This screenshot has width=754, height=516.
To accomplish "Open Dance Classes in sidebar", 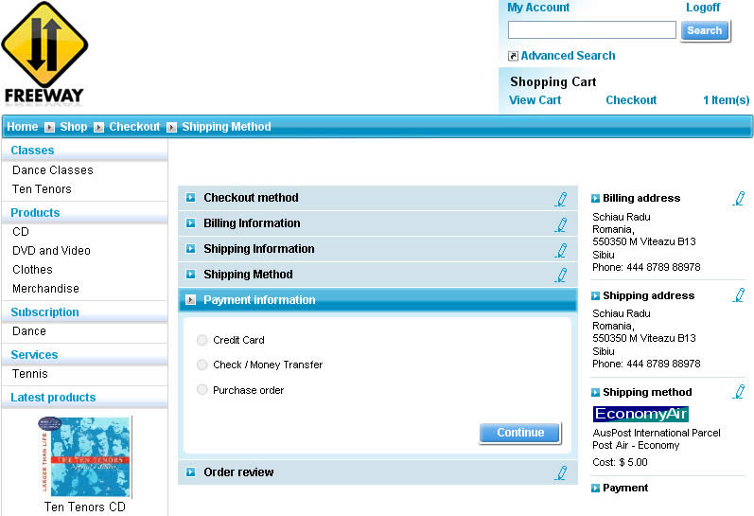I will coord(53,170).
